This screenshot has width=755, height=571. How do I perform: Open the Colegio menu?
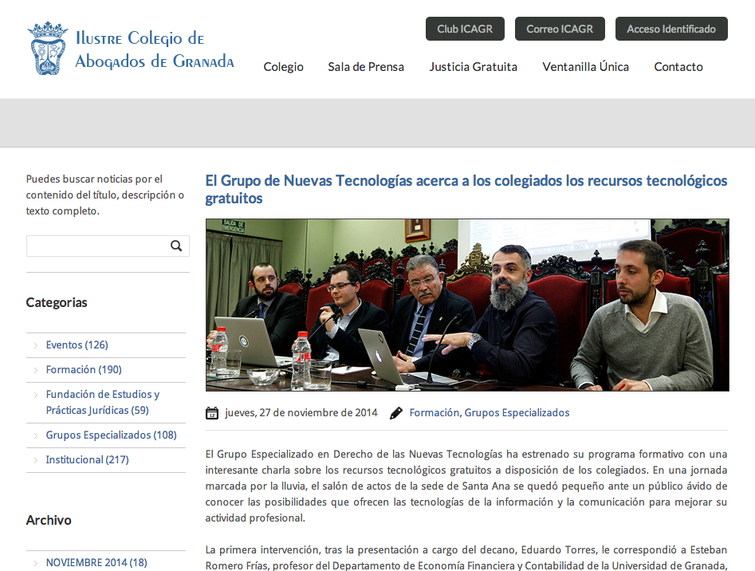pyautogui.click(x=283, y=67)
